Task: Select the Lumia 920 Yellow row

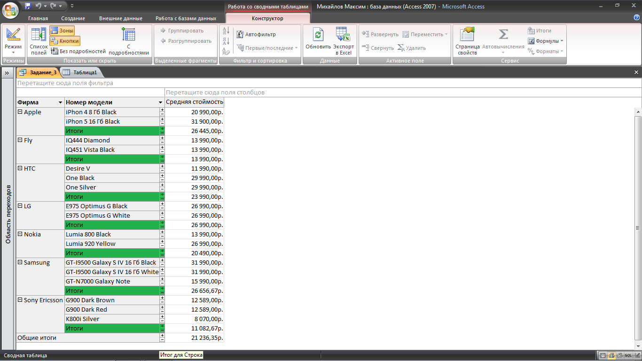Action: (112, 243)
